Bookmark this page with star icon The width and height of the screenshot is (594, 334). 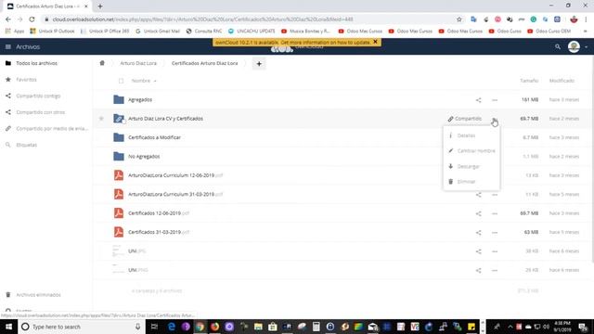click(459, 19)
